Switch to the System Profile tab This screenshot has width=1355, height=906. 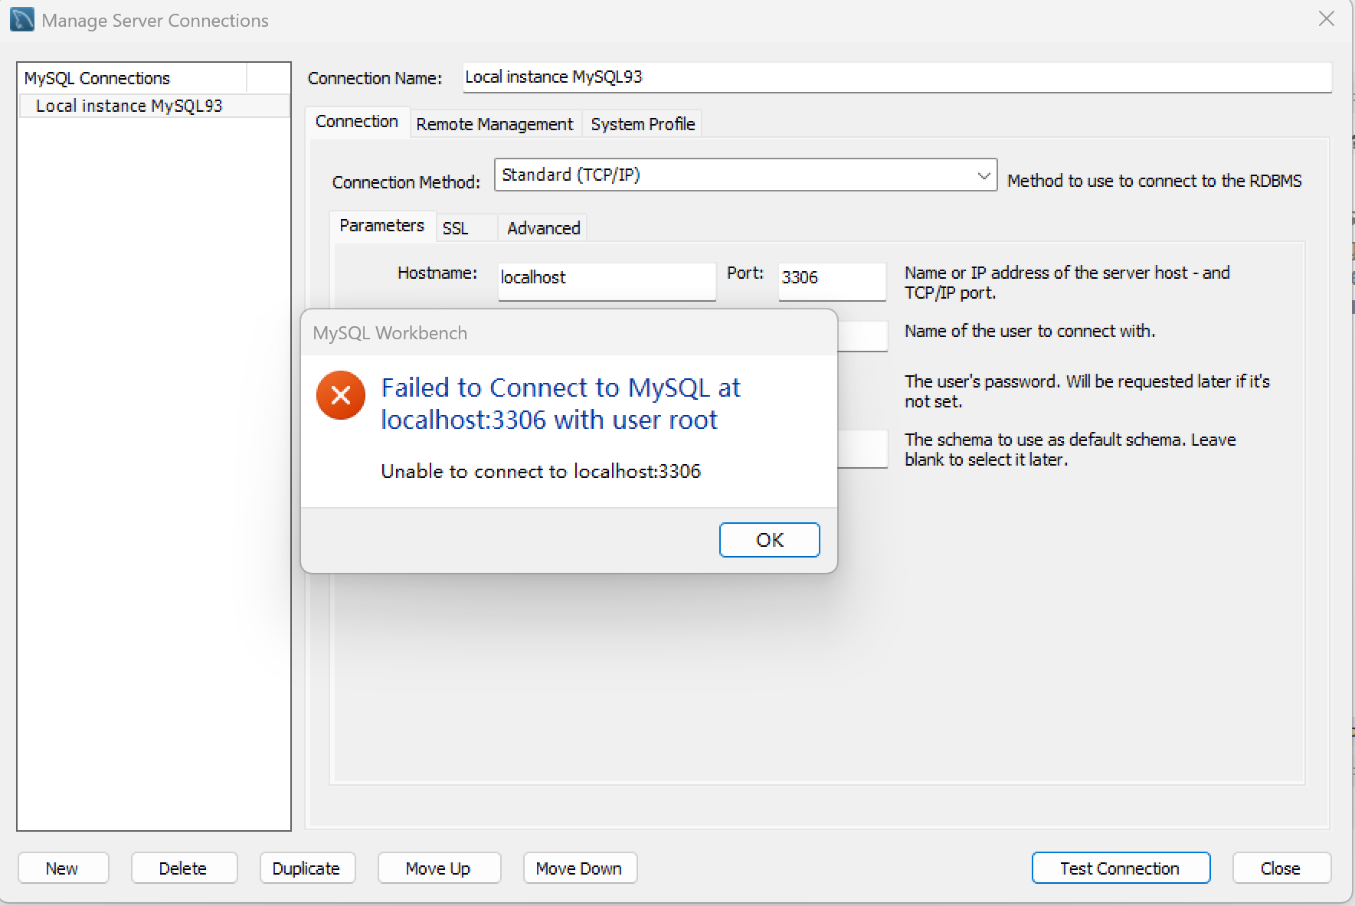pyautogui.click(x=642, y=123)
